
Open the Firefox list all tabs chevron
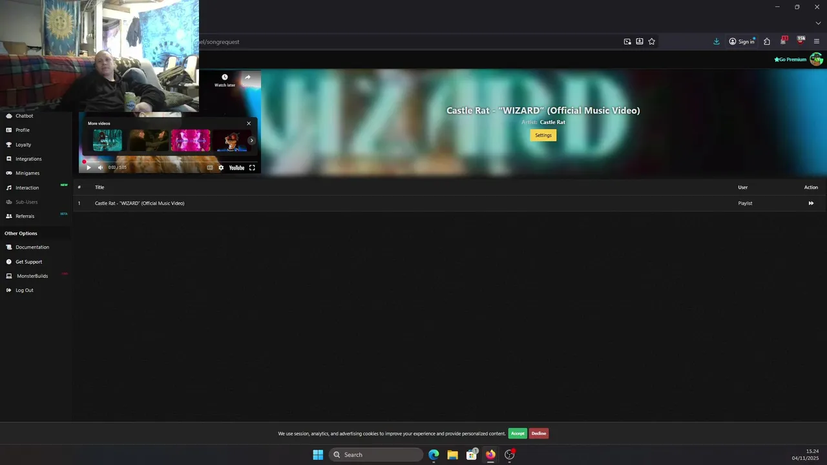point(817,23)
